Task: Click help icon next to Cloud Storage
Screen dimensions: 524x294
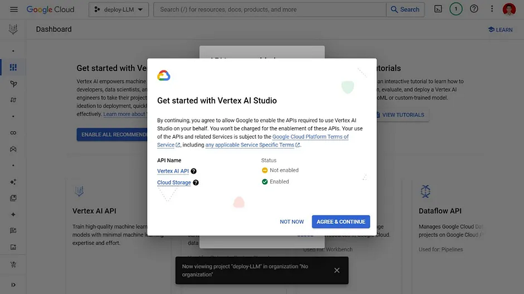Action: tap(196, 182)
